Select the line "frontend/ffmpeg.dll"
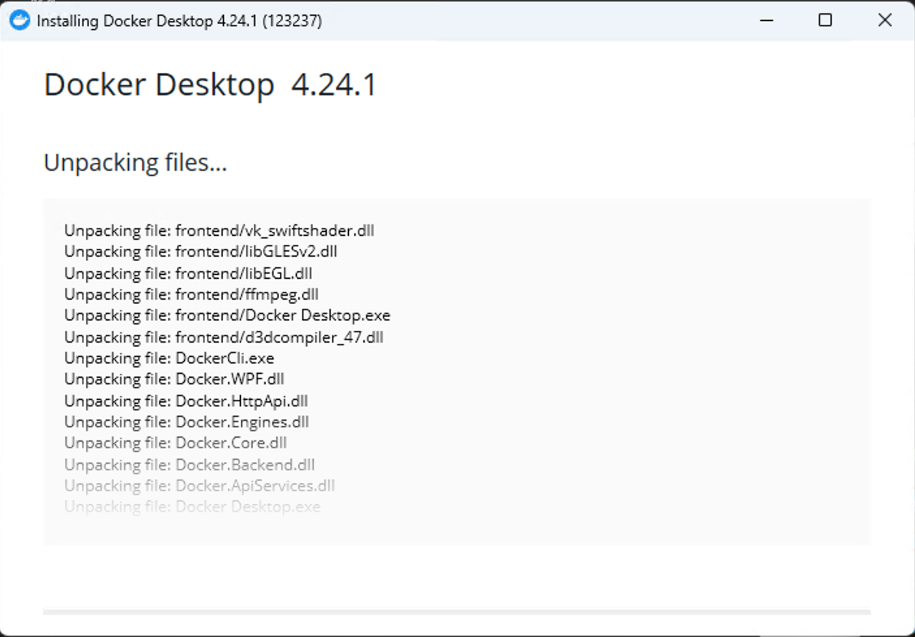The height and width of the screenshot is (637, 915). [191, 294]
